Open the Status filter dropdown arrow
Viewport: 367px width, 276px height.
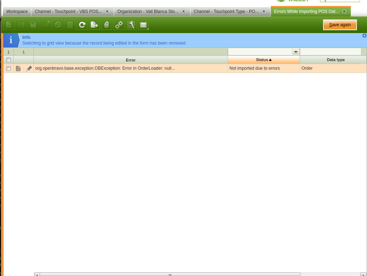(296, 52)
